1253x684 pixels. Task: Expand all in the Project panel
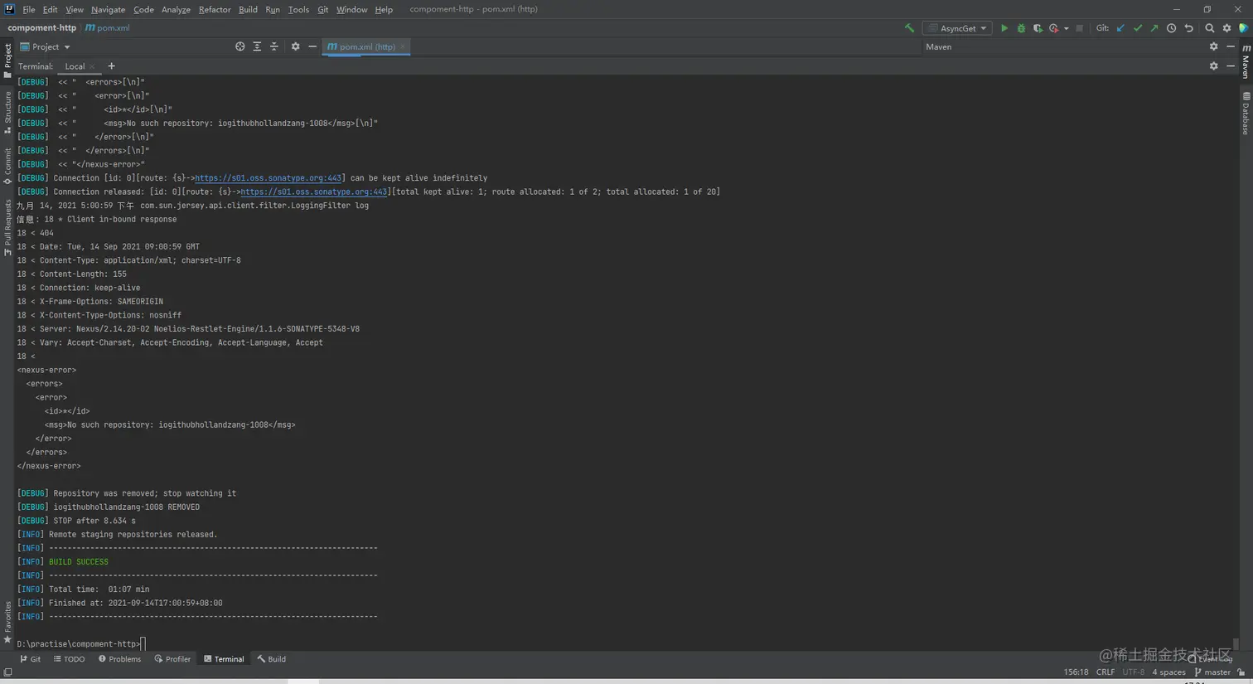pos(257,46)
